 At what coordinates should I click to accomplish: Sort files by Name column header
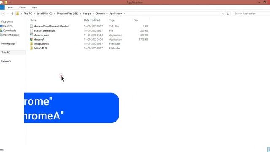[x=33, y=20]
